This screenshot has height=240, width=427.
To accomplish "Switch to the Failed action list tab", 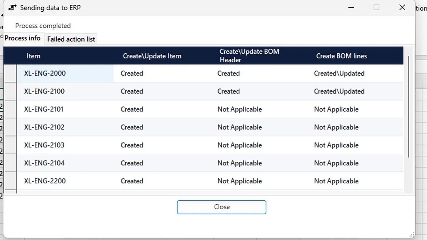I will tap(71, 39).
